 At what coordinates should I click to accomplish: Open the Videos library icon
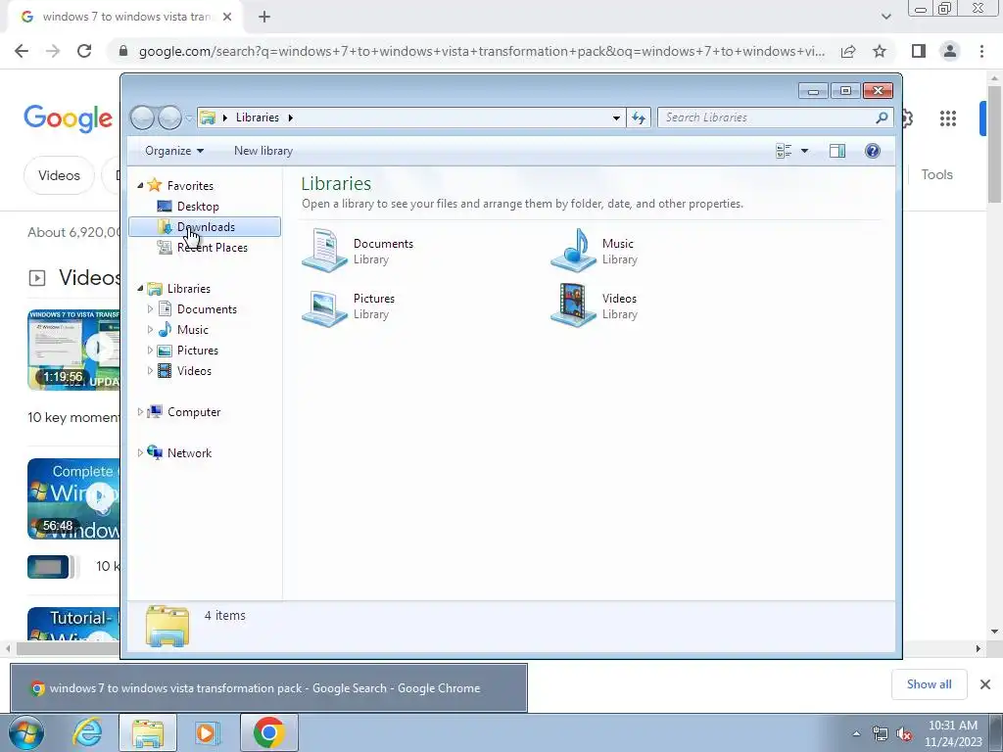573,306
